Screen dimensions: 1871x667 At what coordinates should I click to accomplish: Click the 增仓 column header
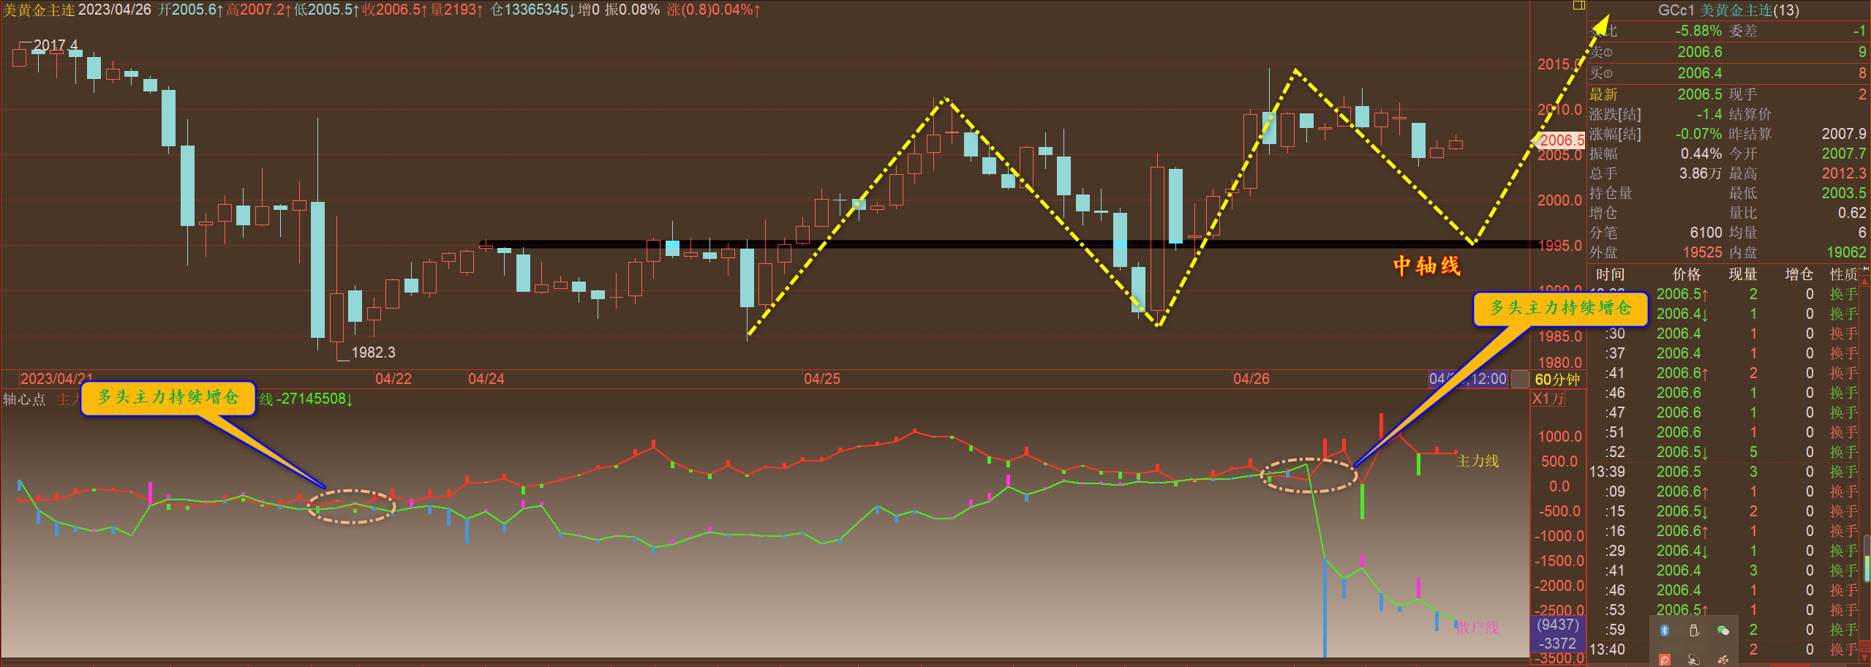(1799, 274)
